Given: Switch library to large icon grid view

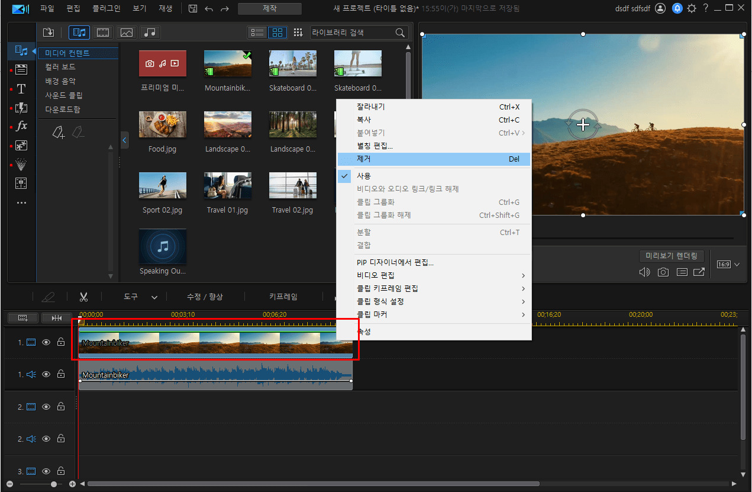Looking at the screenshot, I should pos(277,33).
